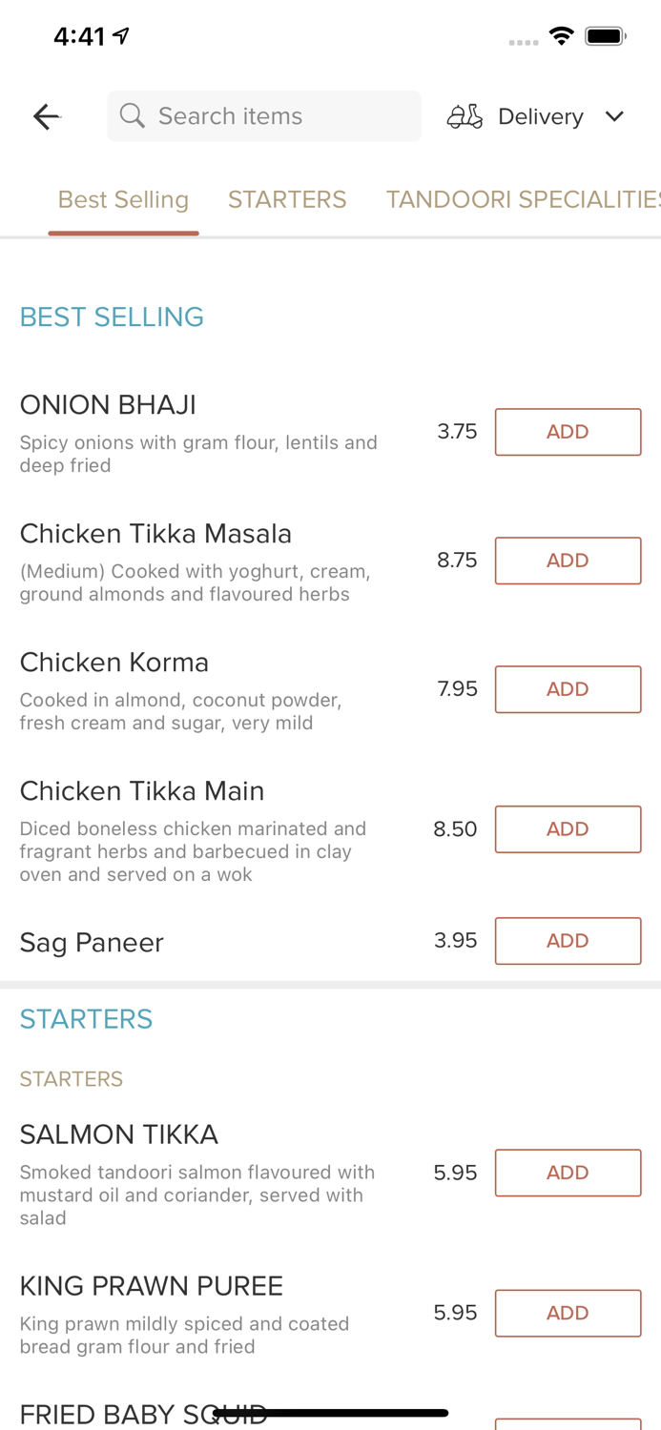
Task: Expand the Delivery dropdown chevron
Action: pos(614,116)
